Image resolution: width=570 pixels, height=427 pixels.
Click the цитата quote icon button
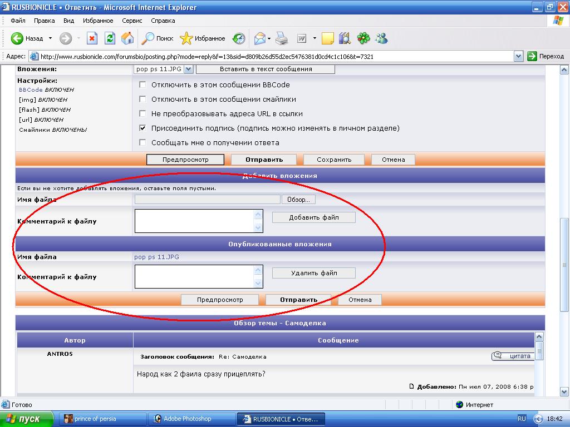(513, 356)
